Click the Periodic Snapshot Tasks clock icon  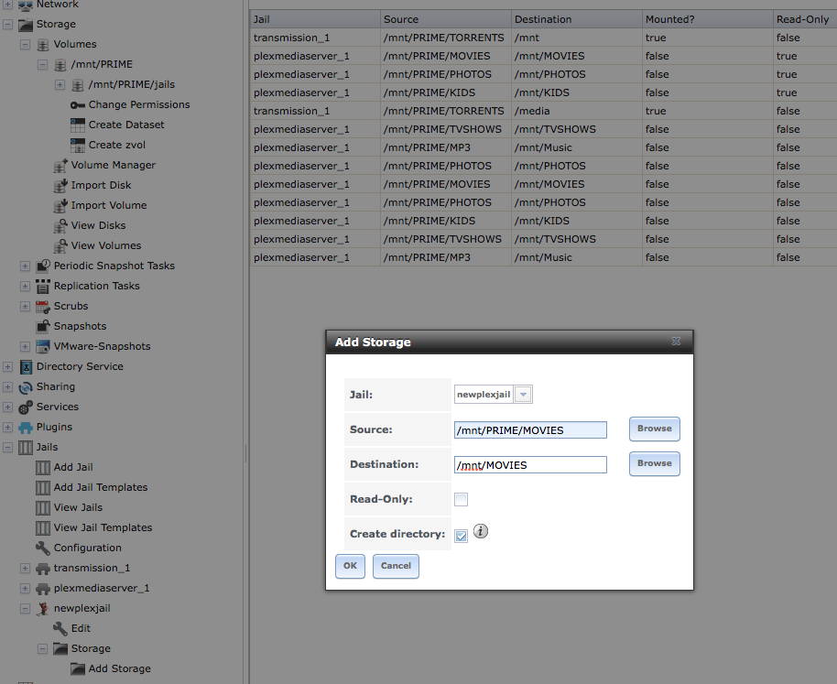point(43,266)
